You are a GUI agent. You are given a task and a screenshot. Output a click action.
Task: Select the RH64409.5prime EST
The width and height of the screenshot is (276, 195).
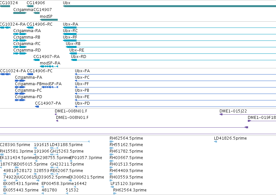(111, 174)
